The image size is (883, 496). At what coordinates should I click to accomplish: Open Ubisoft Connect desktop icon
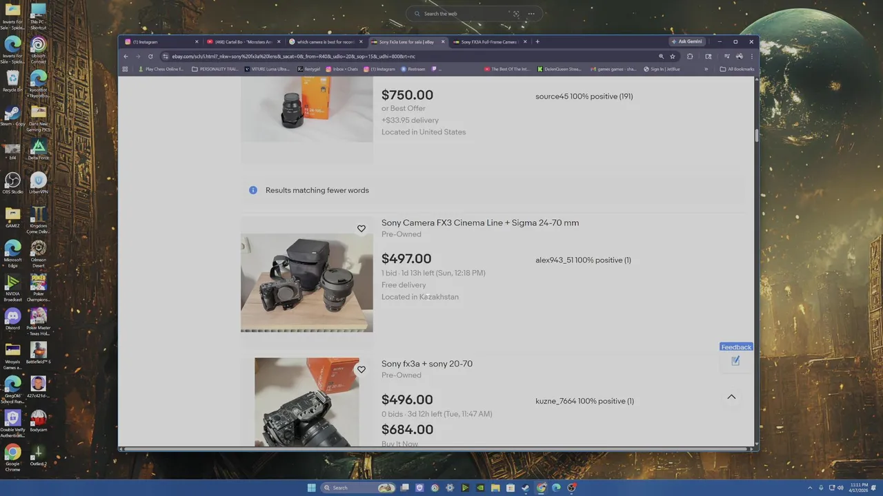tap(39, 51)
